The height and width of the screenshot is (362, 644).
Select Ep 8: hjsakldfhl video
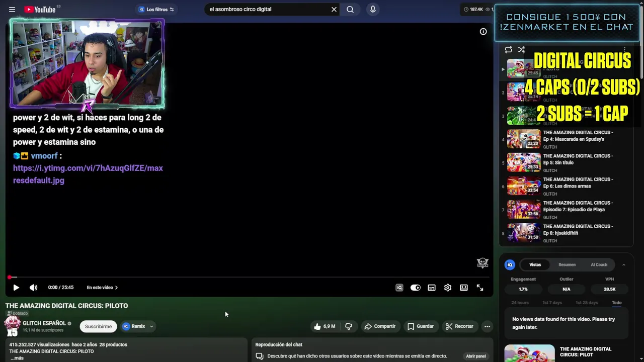[x=566, y=233]
